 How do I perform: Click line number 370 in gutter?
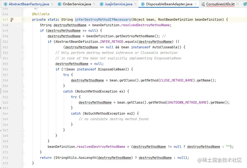pos(5,147)
